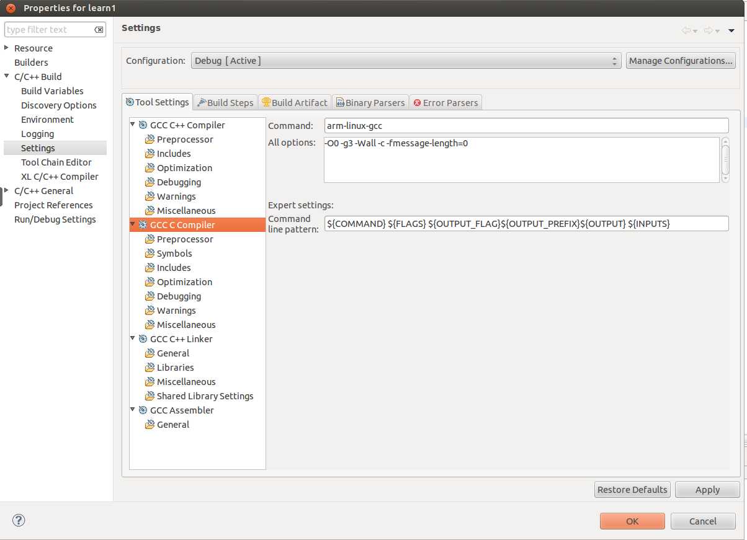The height and width of the screenshot is (540, 747).
Task: Click the Cancel button
Action: pos(703,521)
